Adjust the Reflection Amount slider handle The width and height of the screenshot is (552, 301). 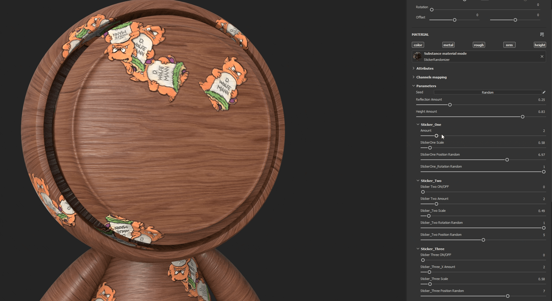pyautogui.click(x=450, y=105)
